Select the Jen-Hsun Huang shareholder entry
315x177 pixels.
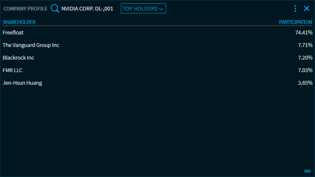(22, 83)
